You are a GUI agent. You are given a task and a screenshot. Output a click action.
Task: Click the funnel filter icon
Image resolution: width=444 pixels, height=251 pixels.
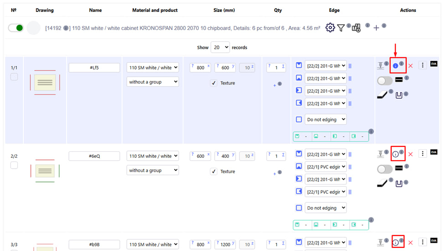(341, 28)
